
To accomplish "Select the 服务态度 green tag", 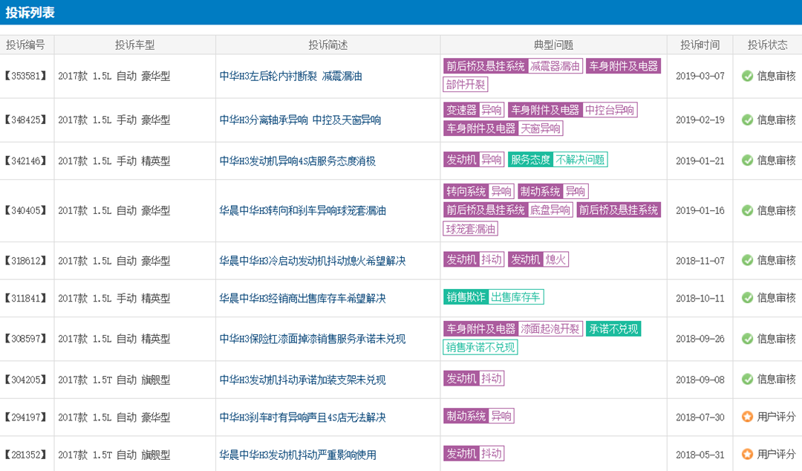I will [x=530, y=160].
